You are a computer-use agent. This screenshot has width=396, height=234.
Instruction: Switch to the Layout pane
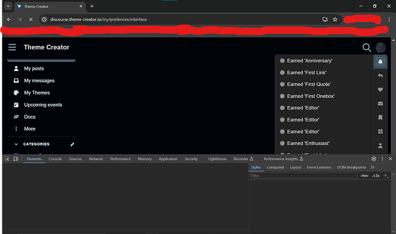[296, 167]
